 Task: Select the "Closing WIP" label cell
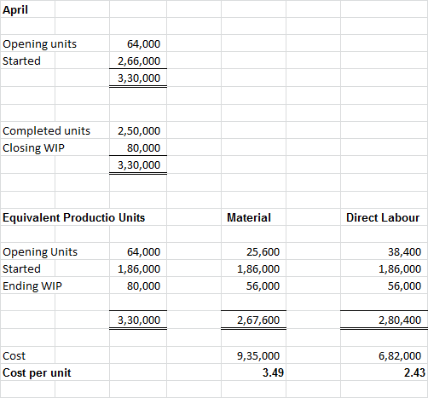(33, 148)
